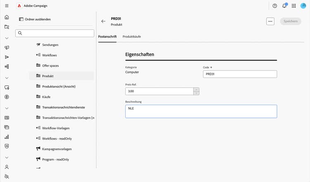Open the Help question-mark icon

(x=274, y=6)
